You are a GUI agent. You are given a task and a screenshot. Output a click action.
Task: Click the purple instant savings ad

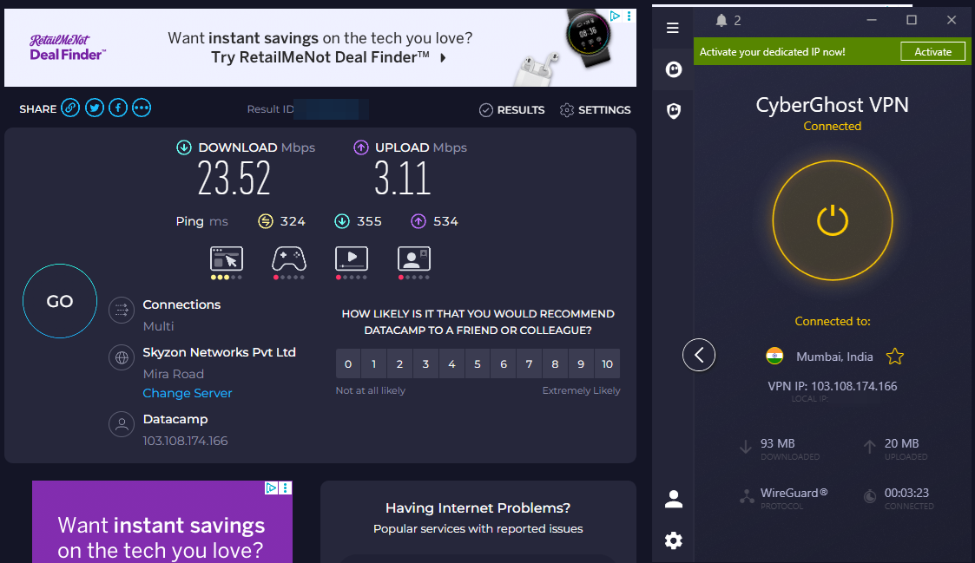pos(162,522)
